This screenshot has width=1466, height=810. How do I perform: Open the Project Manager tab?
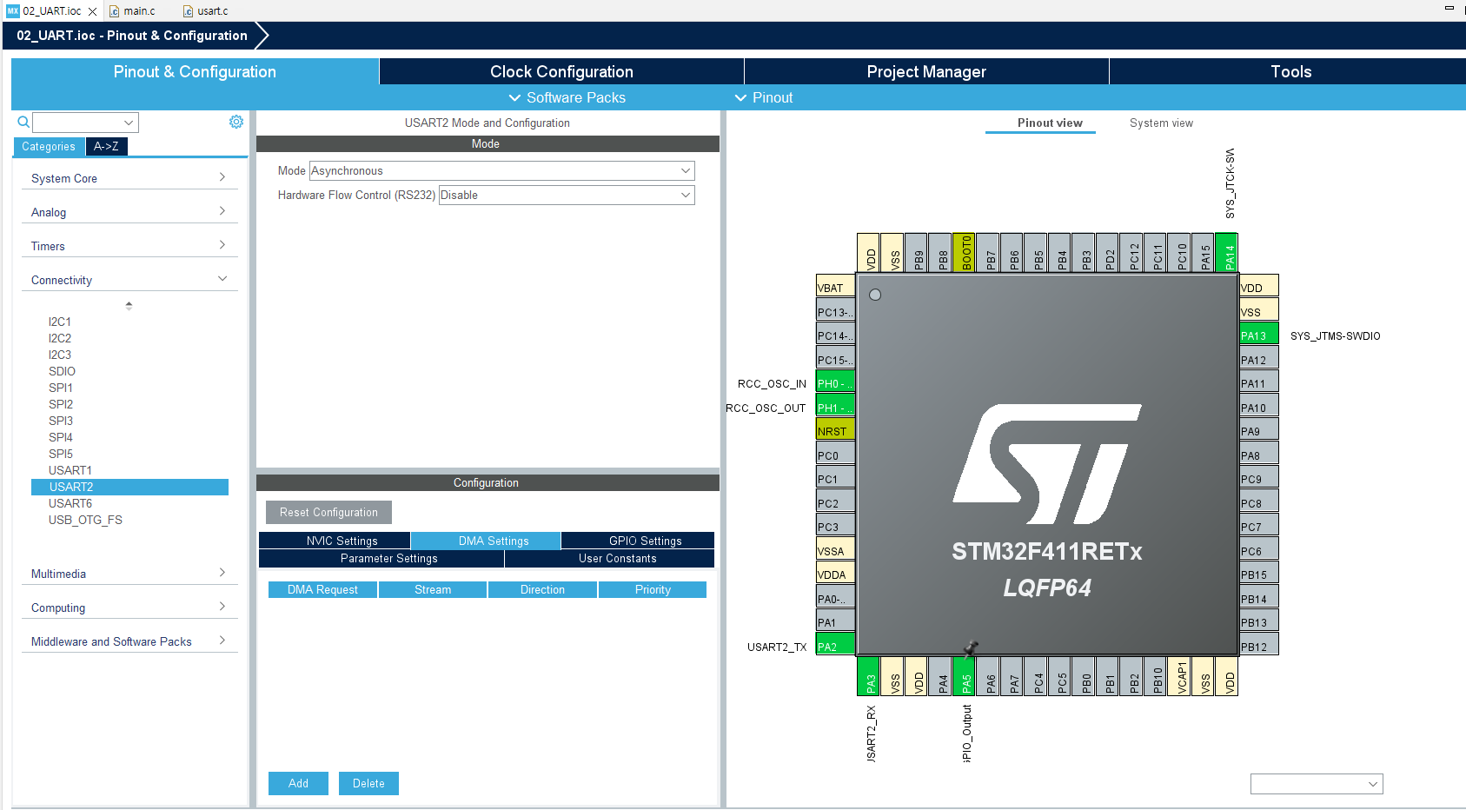point(925,71)
